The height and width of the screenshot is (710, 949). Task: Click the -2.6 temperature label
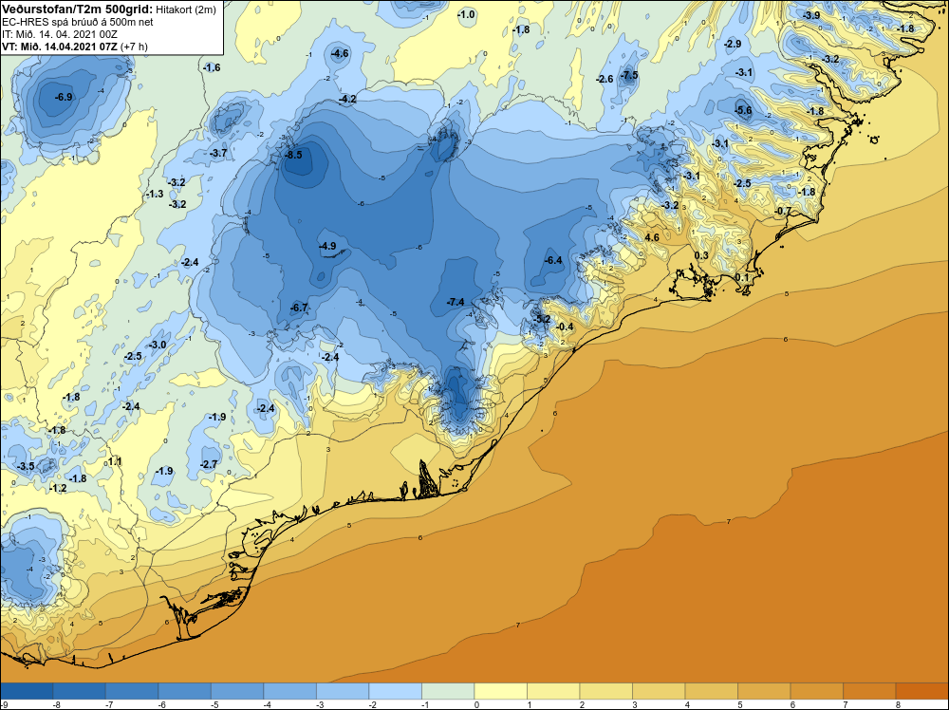point(605,79)
